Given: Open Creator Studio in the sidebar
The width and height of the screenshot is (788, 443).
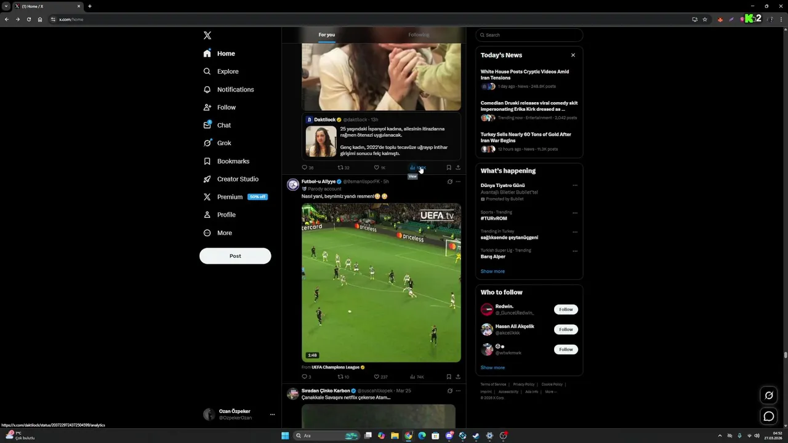Looking at the screenshot, I should 231,179.
